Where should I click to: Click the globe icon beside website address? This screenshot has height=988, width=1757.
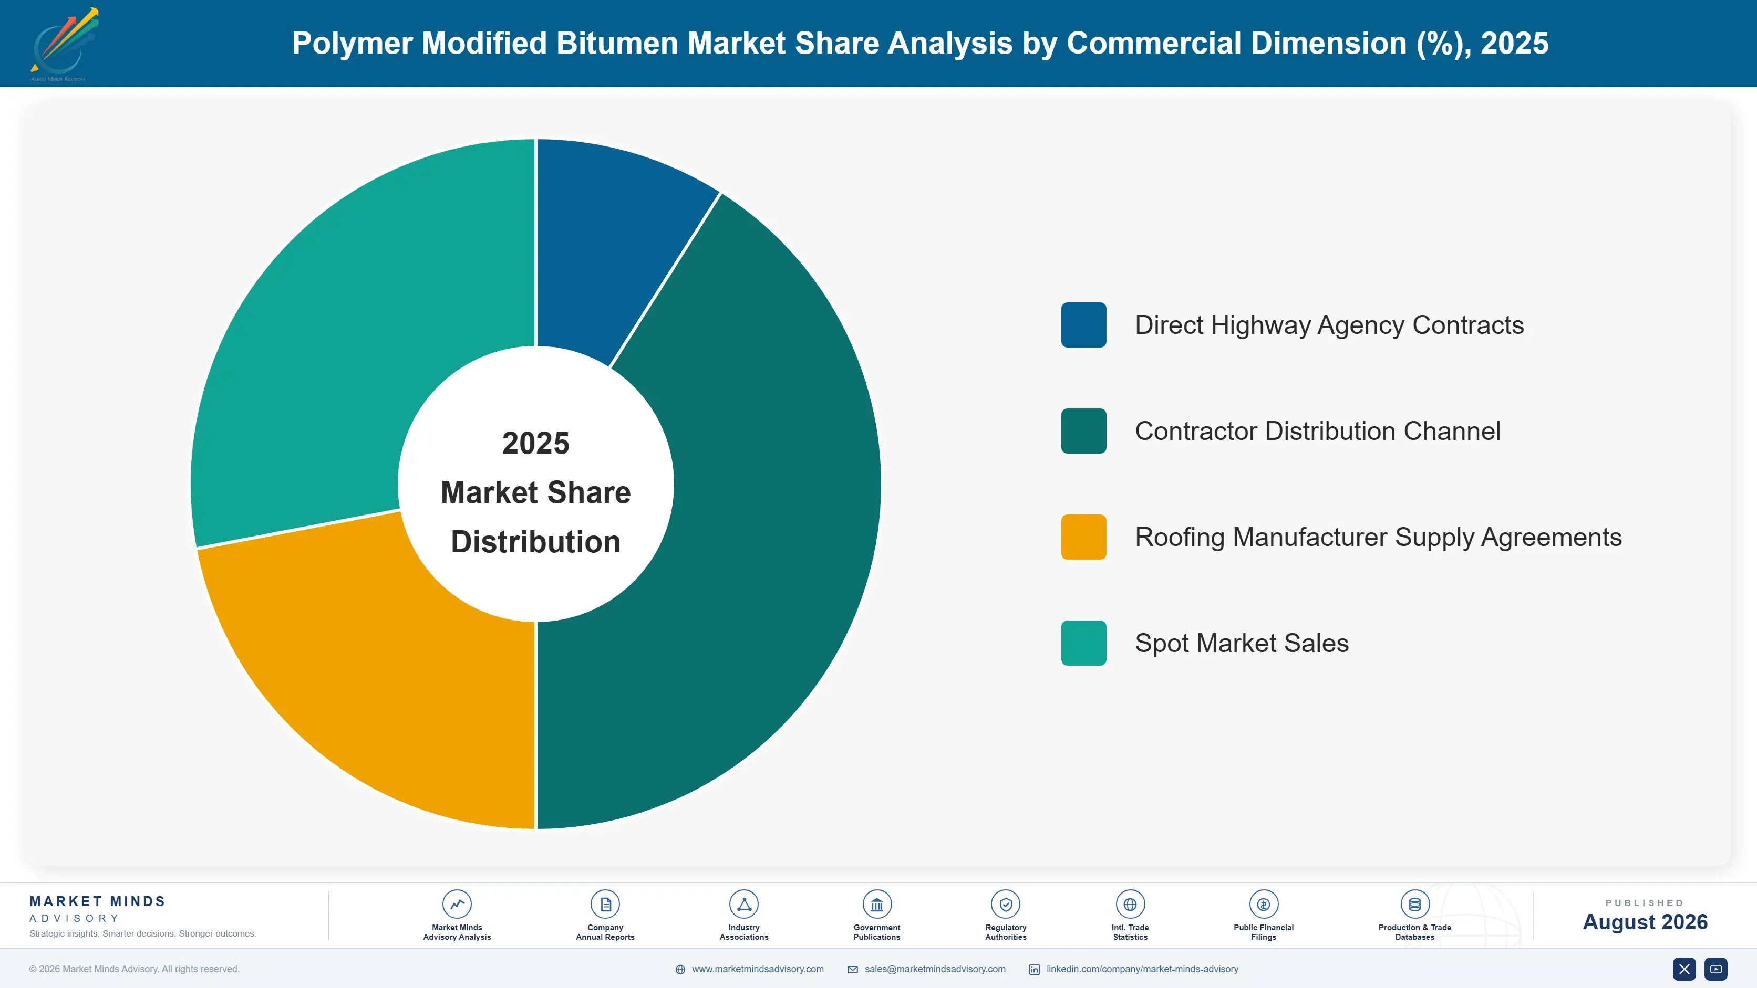click(680, 970)
